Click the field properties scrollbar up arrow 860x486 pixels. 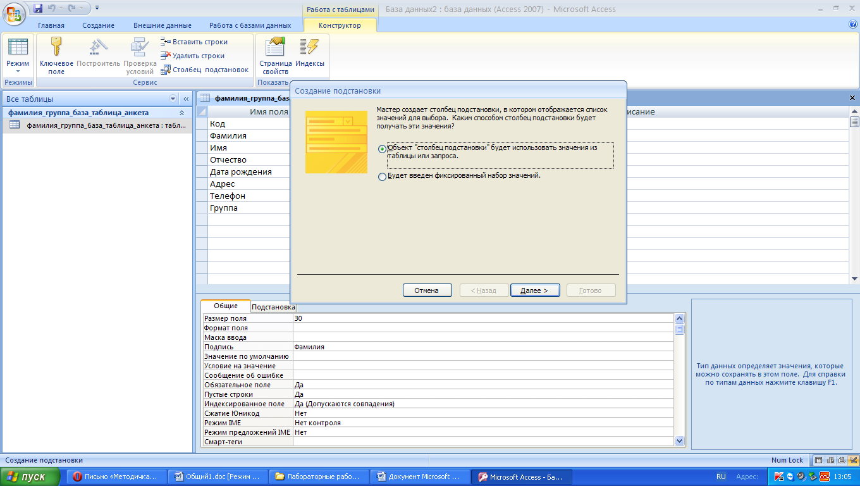680,319
